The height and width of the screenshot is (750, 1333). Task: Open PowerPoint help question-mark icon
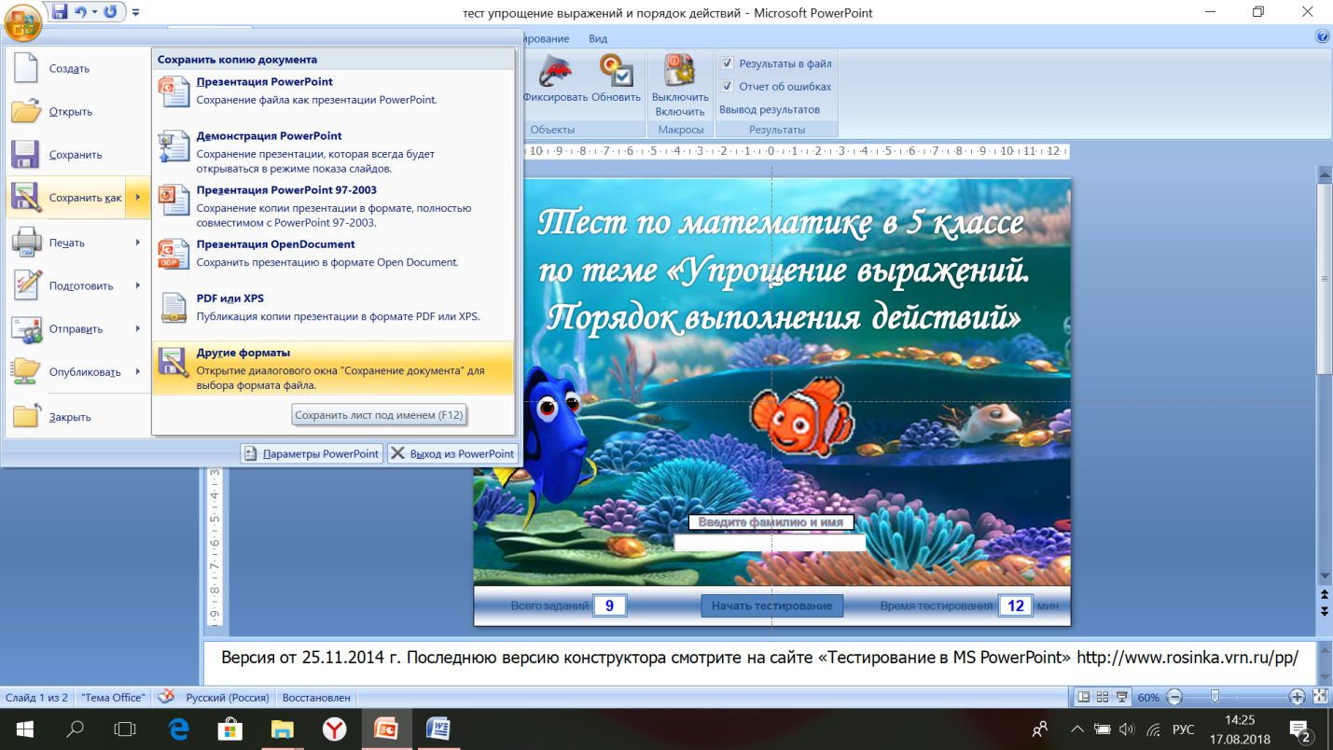click(x=1322, y=36)
